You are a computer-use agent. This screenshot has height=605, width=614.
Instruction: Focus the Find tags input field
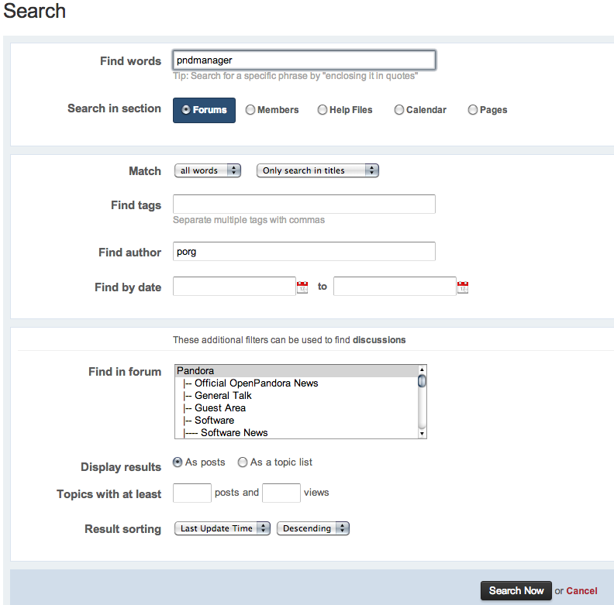pos(304,205)
